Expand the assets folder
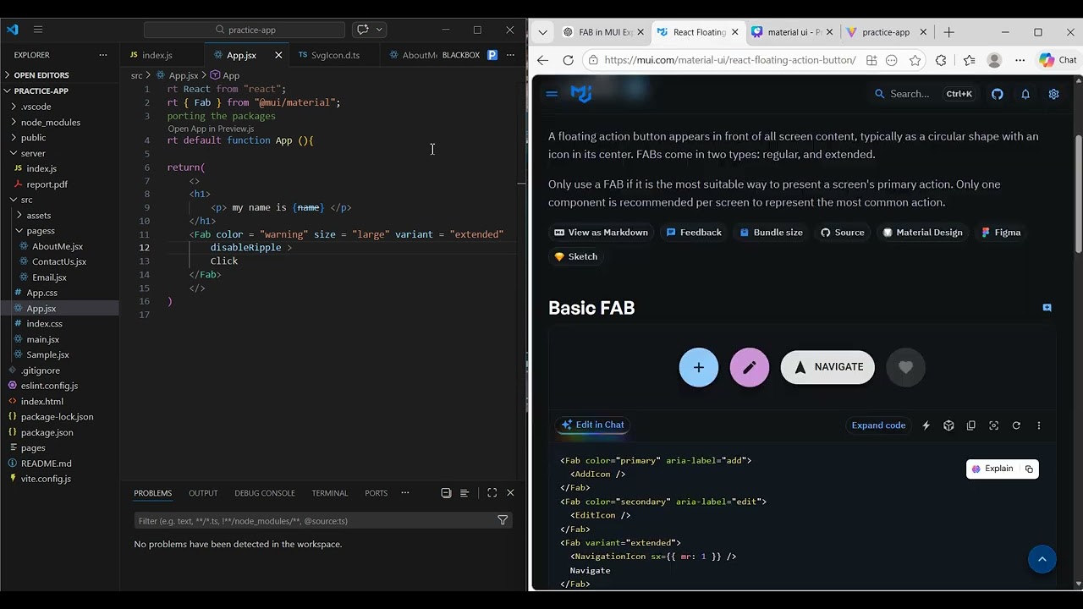This screenshot has height=609, width=1083. (x=38, y=215)
